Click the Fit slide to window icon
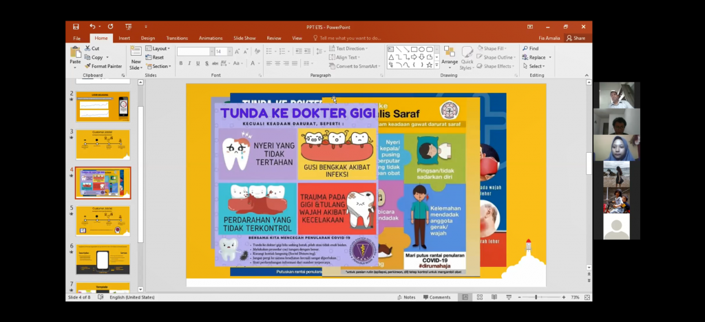Screen dimensions: 705x322 tap(587, 297)
